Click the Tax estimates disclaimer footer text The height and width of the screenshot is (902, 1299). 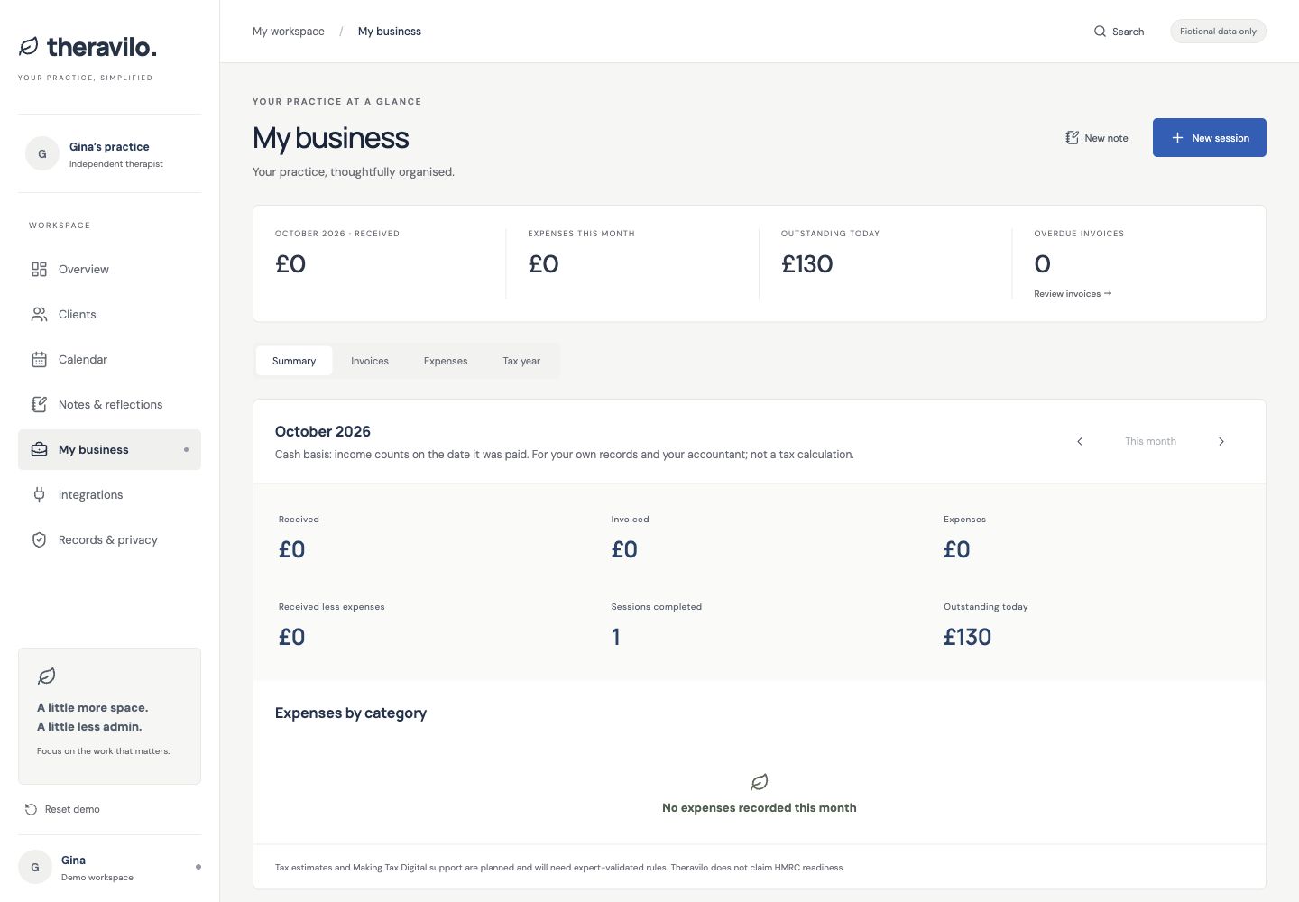pos(560,868)
